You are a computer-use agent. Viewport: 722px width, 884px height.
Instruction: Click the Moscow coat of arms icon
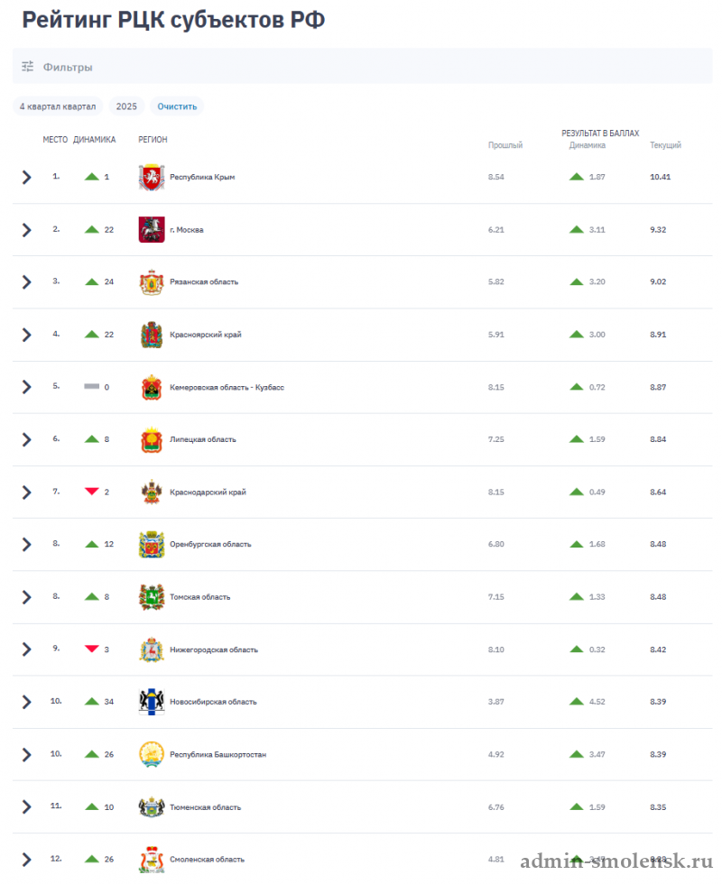click(x=152, y=229)
